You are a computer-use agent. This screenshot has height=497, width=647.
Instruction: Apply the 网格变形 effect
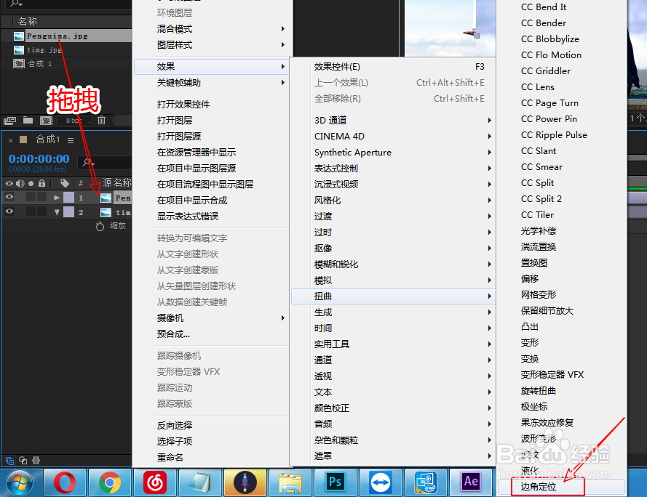[x=561, y=295]
